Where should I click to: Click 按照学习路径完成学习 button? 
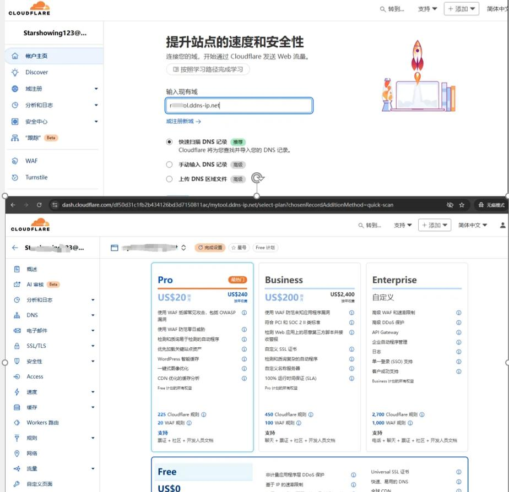pyautogui.click(x=208, y=69)
